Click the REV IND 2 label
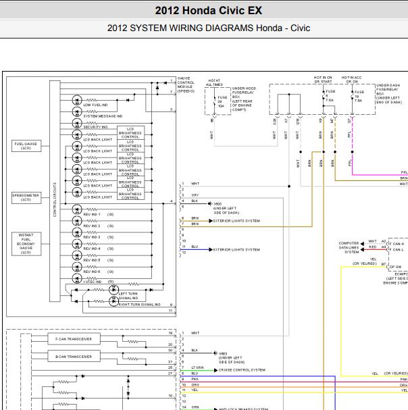Viewport: 408px width, 410px height. pos(92,226)
